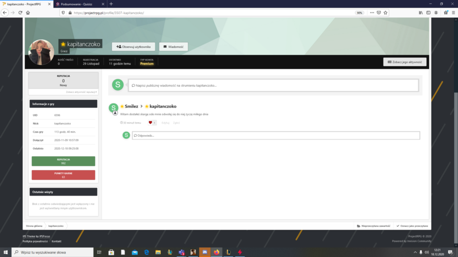Open the Windows notification center
Viewport: 458px width, 257px height.
[x=451, y=252]
